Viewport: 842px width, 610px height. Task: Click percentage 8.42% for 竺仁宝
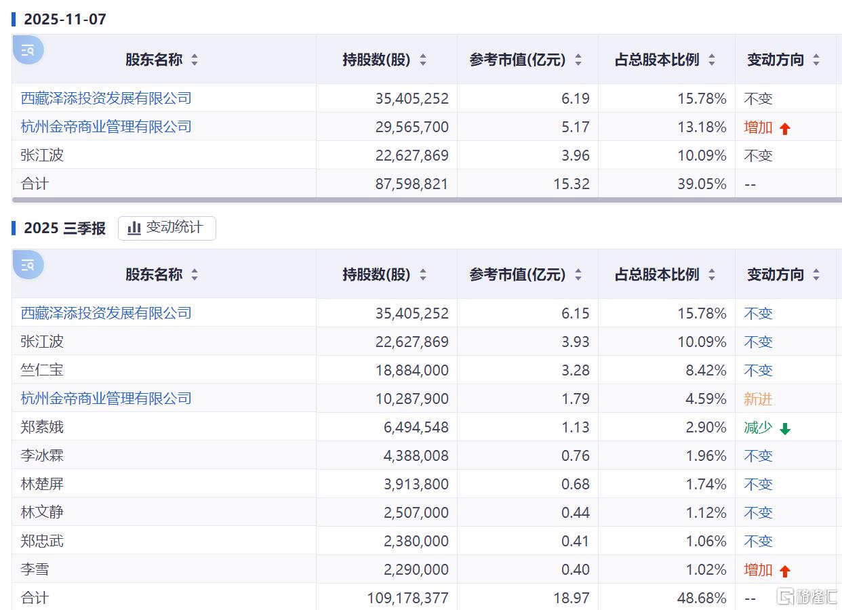(706, 370)
